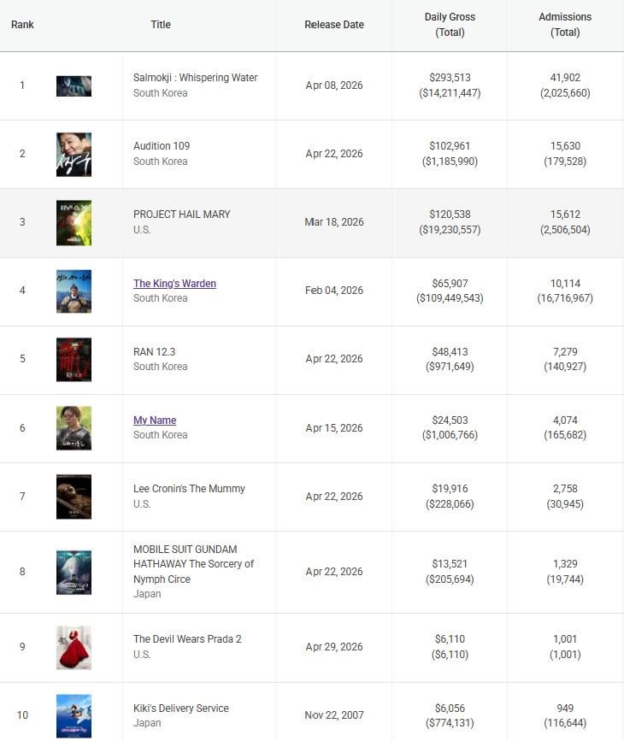Click the RAN 12.3 poster thumbnail
The width and height of the screenshot is (624, 741).
[74, 359]
